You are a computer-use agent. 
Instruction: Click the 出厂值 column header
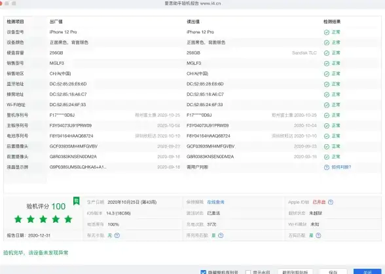[x=56, y=22]
